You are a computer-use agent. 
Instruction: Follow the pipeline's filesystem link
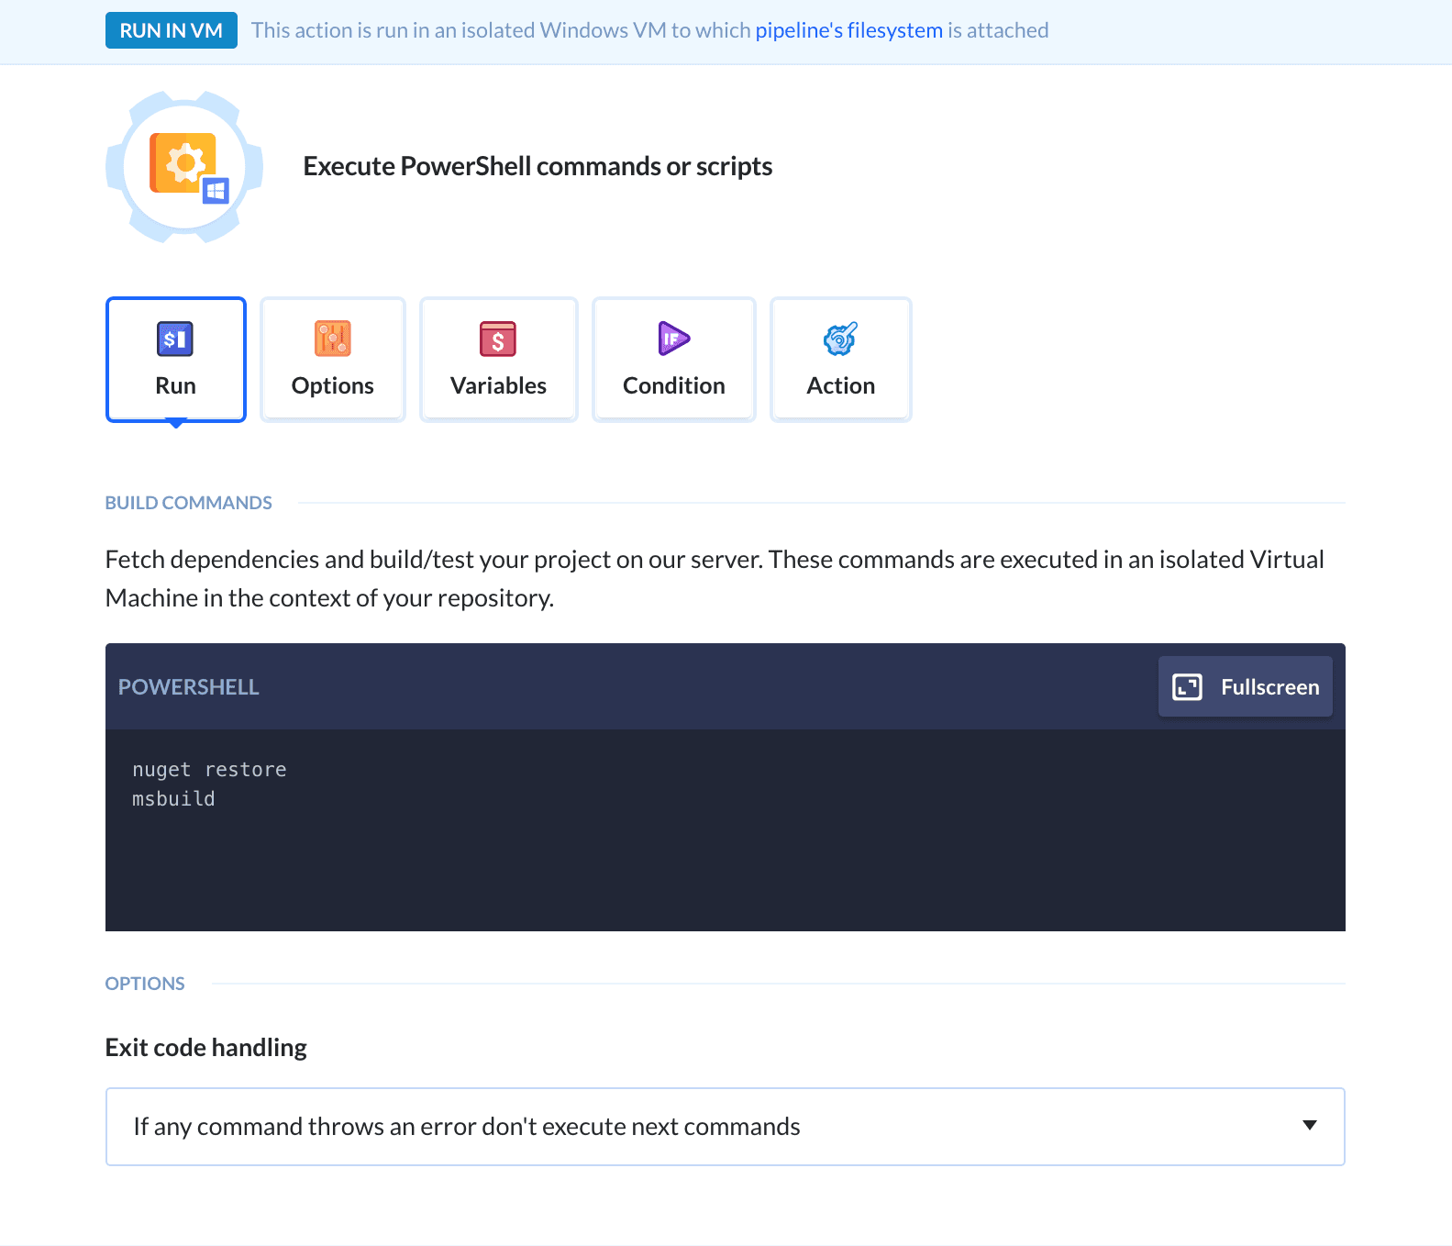tap(848, 30)
